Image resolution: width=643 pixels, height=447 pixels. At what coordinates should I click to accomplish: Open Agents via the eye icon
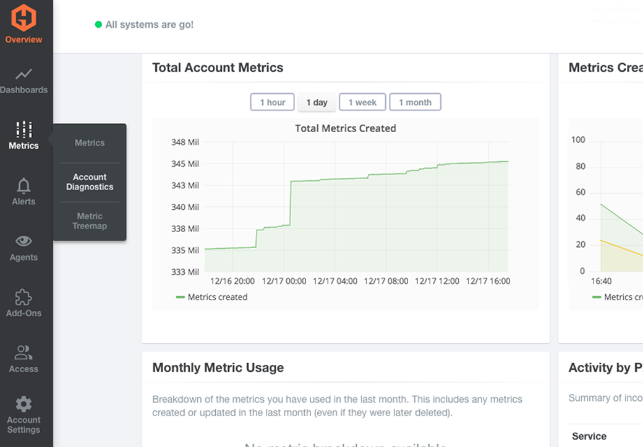point(23,241)
